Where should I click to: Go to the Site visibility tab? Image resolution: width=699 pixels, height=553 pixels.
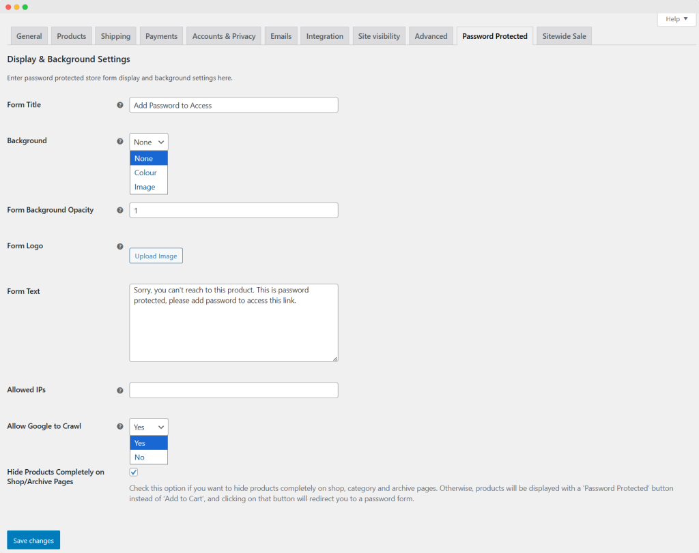click(379, 36)
